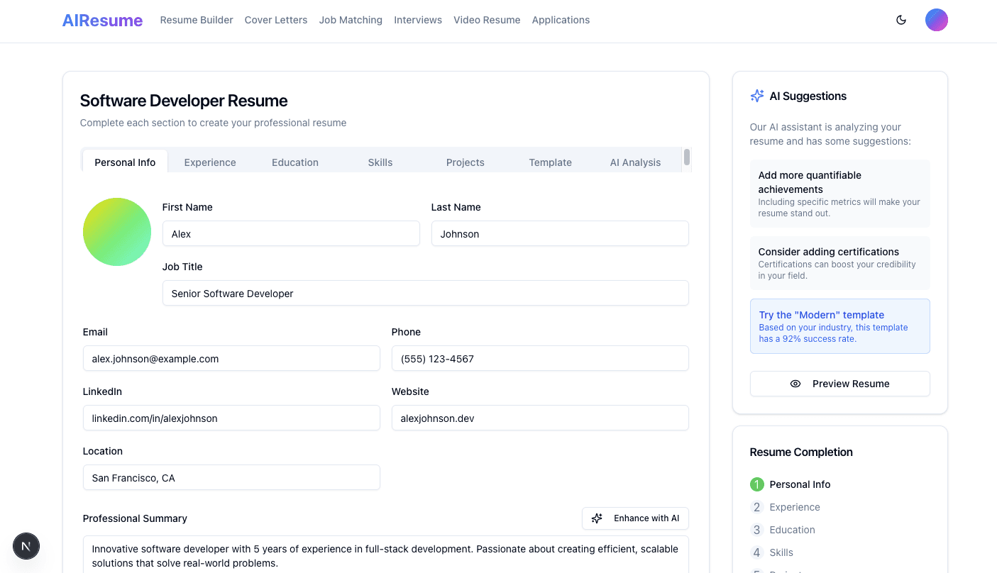Click the numbered circle next to Experience step
The image size is (997, 573).
[x=756, y=507]
